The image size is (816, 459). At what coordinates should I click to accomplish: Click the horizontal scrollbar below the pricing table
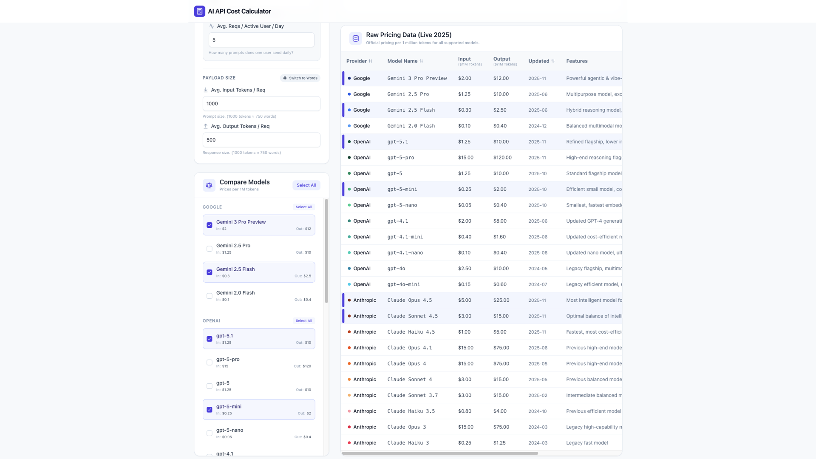click(x=440, y=453)
